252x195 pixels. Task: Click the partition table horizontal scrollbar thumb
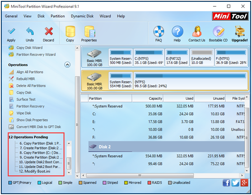click(x=140, y=176)
